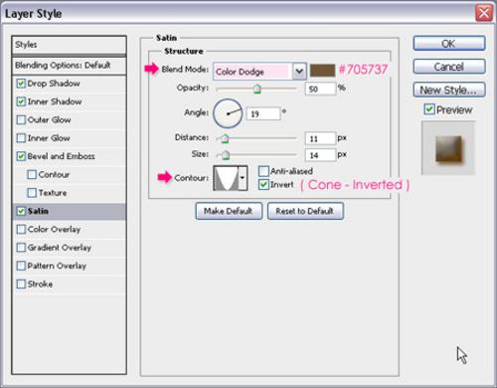The height and width of the screenshot is (388, 497).
Task: Open the Gradient Overlay style settings
Action: tap(59, 248)
